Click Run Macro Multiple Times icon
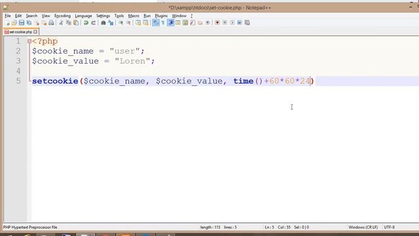This screenshot has width=419, height=236. [x=240, y=23]
